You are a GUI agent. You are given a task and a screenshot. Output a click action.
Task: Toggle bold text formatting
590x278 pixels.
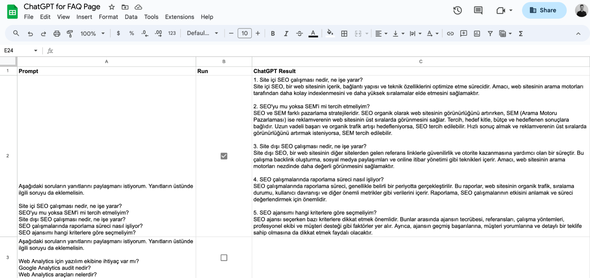coord(273,34)
